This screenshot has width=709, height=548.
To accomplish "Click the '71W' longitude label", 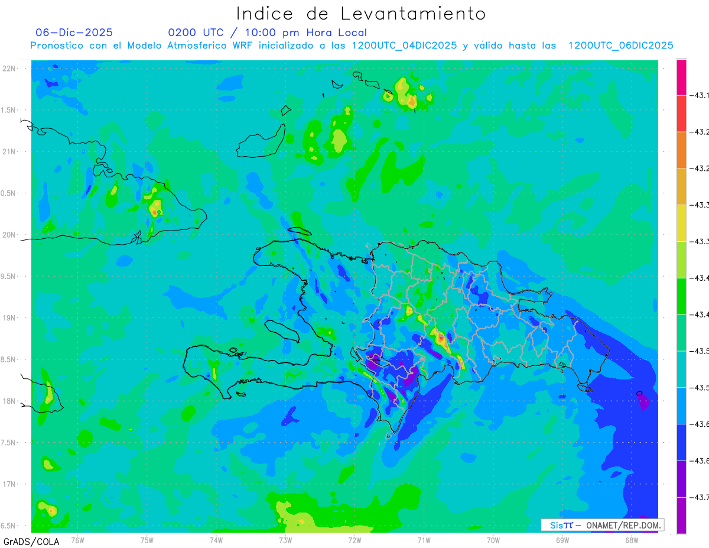I will pyautogui.click(x=424, y=539).
